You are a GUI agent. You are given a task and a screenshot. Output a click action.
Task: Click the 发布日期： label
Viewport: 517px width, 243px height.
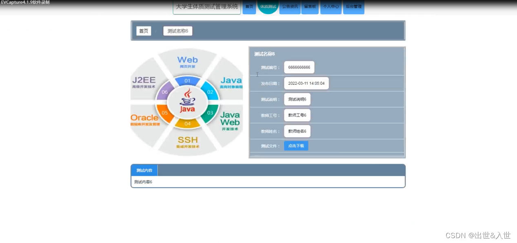(x=271, y=83)
